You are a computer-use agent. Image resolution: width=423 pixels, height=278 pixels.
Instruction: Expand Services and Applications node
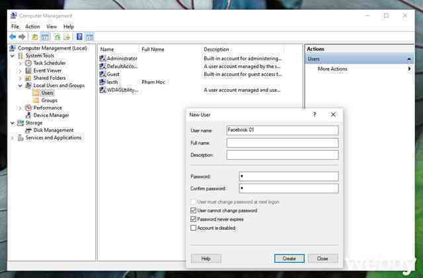point(13,138)
